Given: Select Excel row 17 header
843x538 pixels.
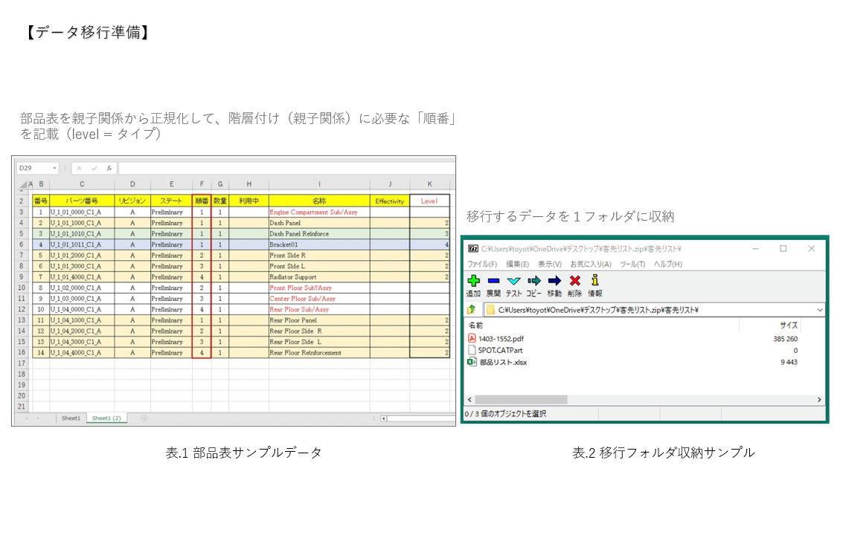Looking at the screenshot, I should point(22,363).
